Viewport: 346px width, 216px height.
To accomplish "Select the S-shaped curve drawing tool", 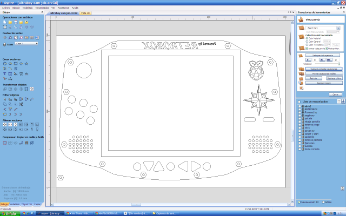I will tap(16, 69).
